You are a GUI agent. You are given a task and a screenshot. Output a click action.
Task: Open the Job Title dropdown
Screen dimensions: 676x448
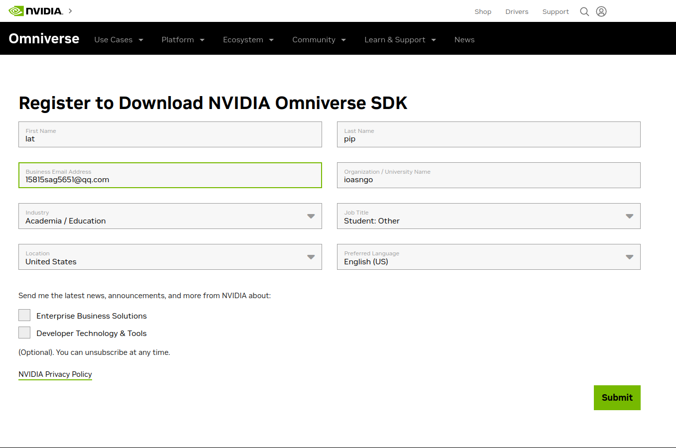pyautogui.click(x=489, y=216)
